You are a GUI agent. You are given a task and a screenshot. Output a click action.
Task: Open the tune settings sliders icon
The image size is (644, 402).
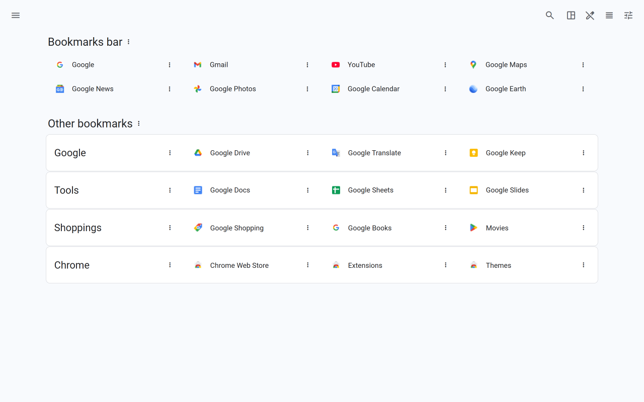628,16
